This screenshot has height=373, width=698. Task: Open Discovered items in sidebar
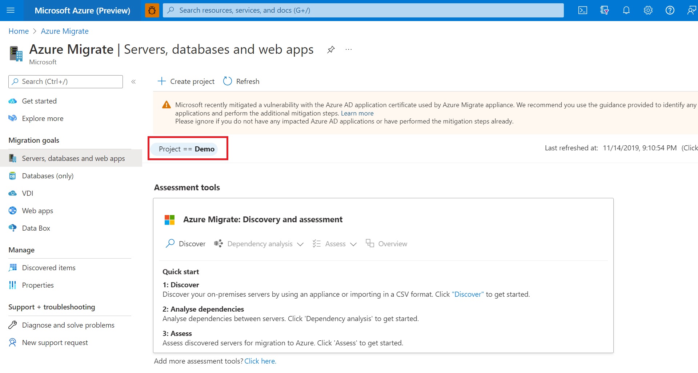click(49, 268)
